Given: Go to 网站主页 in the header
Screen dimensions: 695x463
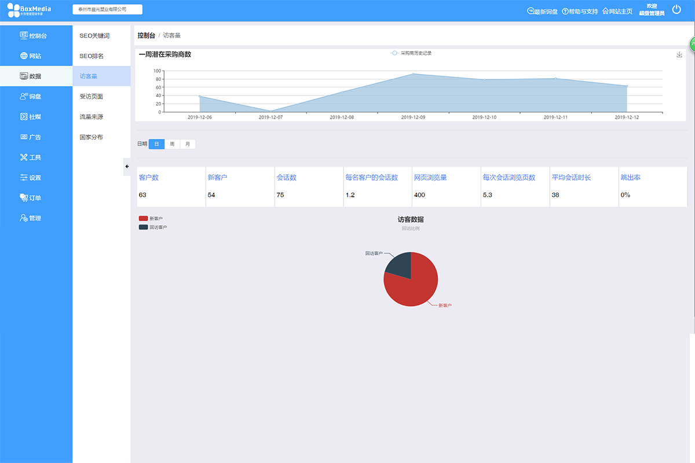Looking at the screenshot, I should coord(617,12).
